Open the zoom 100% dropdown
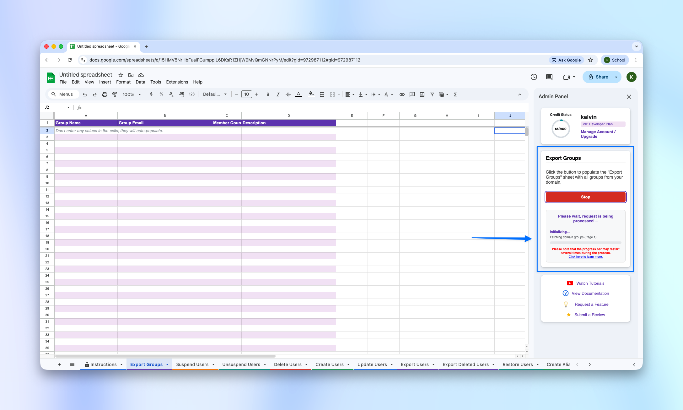The width and height of the screenshot is (683, 410). pos(132,94)
